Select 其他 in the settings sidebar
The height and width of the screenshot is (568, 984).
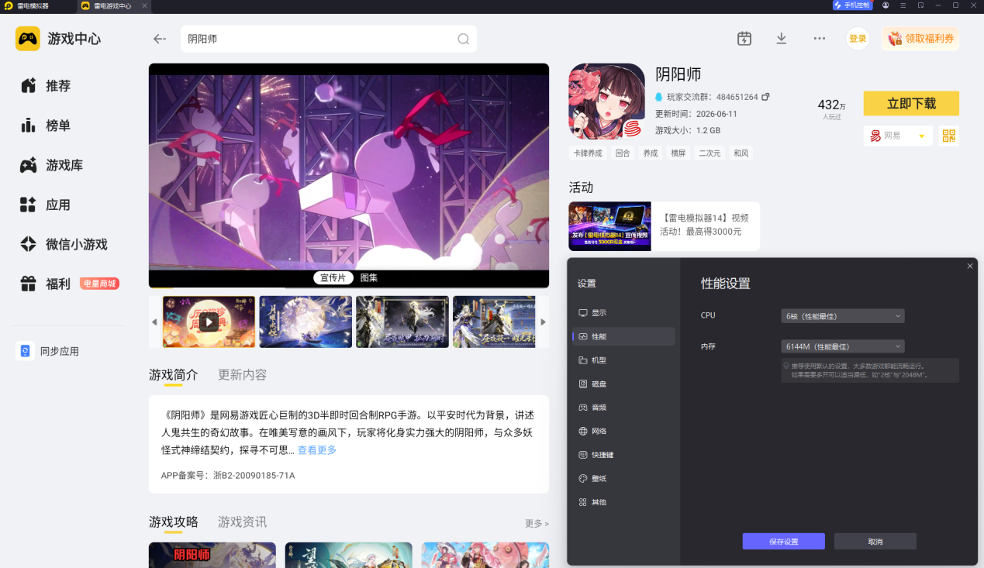[623, 502]
